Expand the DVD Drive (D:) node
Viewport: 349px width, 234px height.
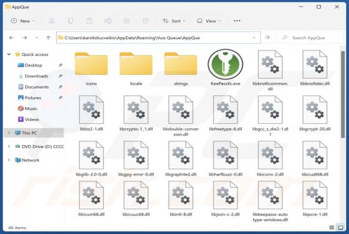[9, 146]
